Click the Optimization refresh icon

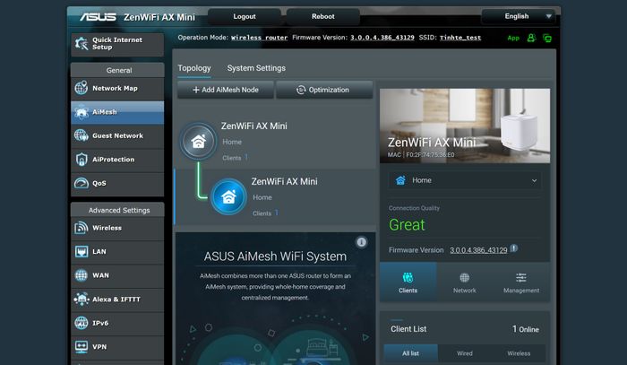coord(301,90)
